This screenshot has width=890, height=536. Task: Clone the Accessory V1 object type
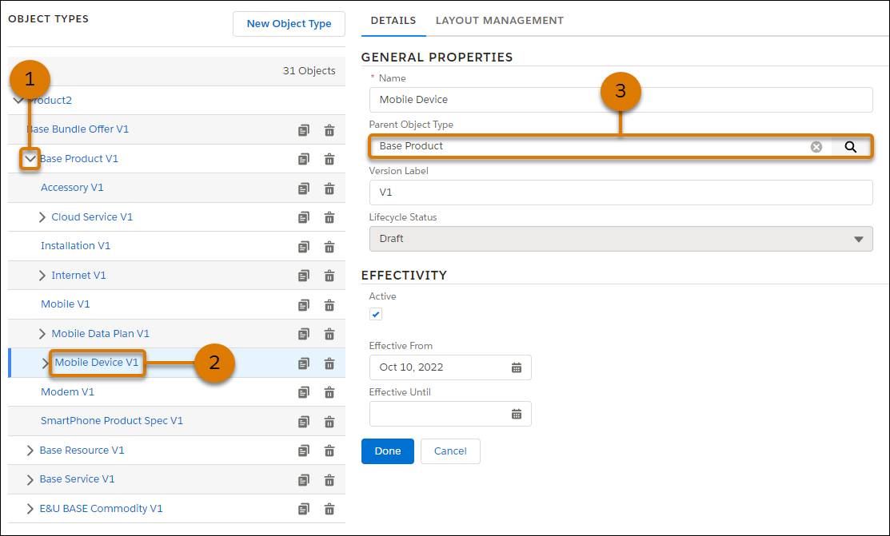304,189
